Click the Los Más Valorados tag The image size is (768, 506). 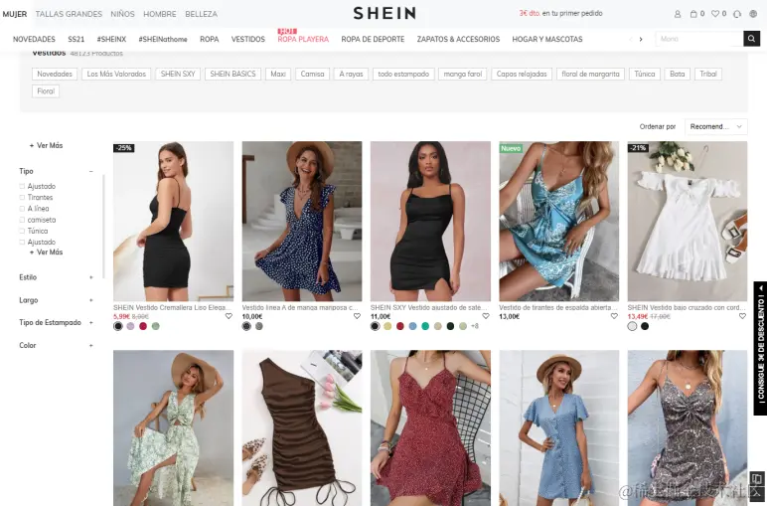tap(116, 74)
